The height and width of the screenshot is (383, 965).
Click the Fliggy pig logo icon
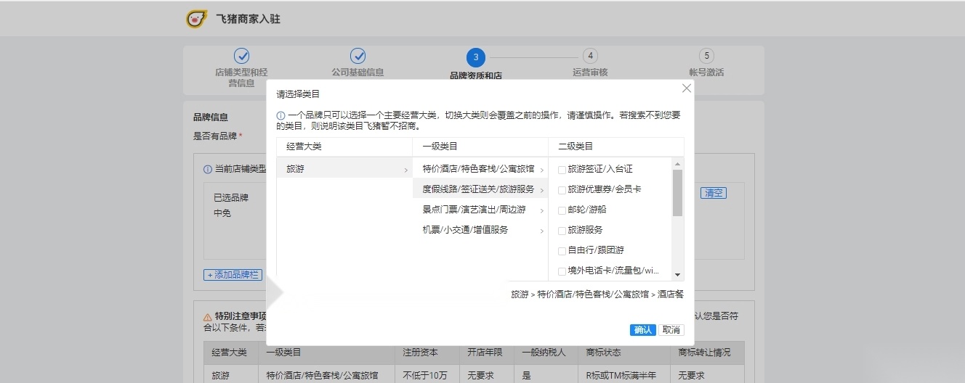[196, 19]
